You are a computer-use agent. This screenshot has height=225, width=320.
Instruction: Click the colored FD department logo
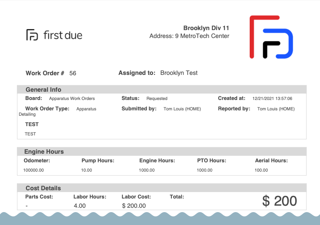point(271,37)
